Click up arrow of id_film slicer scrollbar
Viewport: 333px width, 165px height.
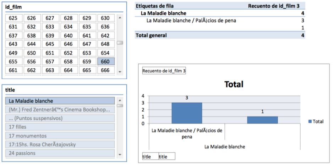click(x=120, y=18)
